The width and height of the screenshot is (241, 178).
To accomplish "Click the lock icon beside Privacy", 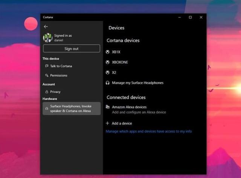I will click(47, 92).
